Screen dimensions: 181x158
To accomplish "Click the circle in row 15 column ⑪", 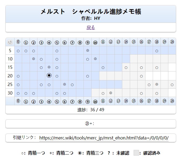I will [103, 68].
